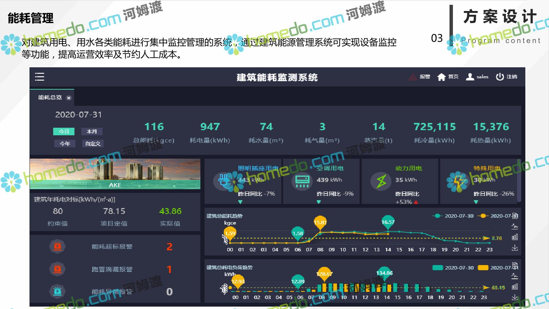Switch 建筑总能耗趋势 chart to bar type
549x309 pixels.
point(515,237)
